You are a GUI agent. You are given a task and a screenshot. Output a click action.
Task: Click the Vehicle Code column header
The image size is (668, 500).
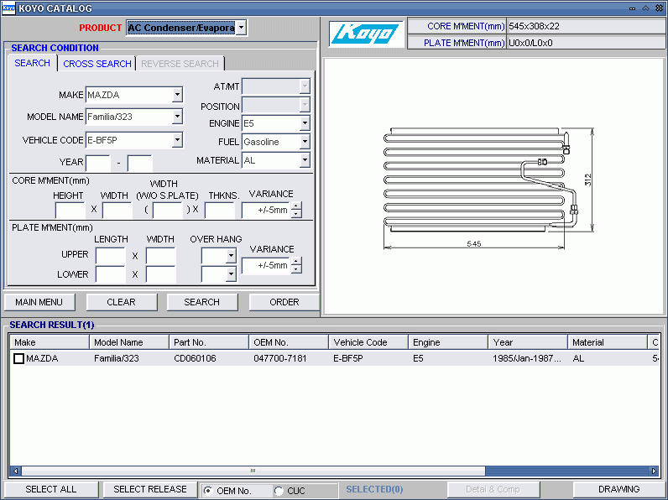click(x=368, y=342)
